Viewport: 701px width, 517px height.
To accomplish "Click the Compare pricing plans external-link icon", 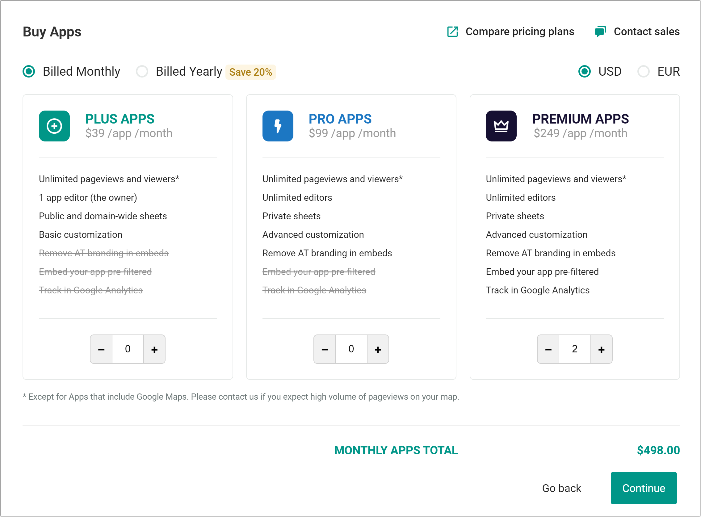I will pos(452,32).
